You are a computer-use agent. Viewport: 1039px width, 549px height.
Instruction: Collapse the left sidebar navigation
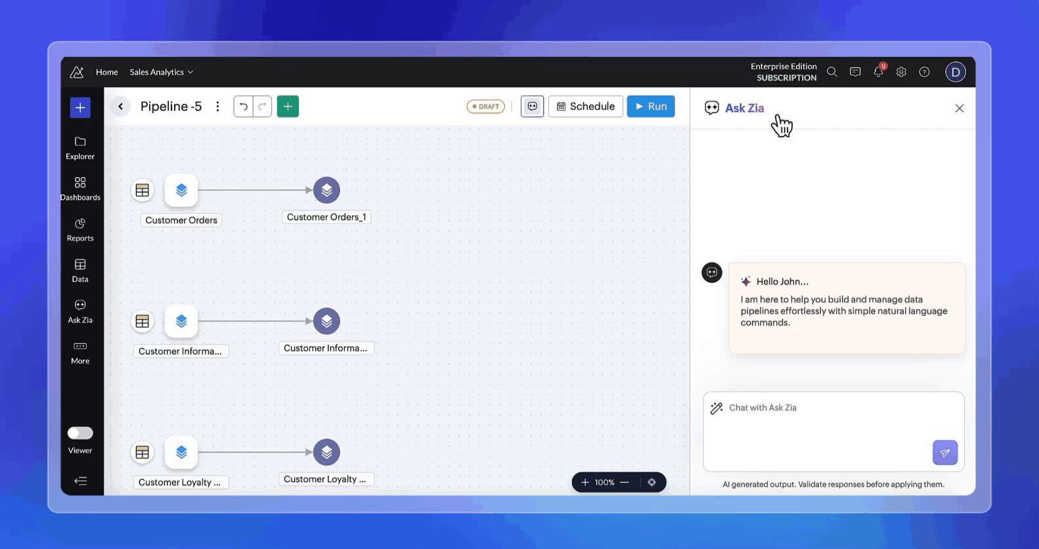click(x=81, y=481)
